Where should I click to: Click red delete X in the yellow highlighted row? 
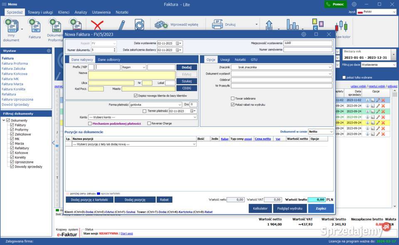383,123
